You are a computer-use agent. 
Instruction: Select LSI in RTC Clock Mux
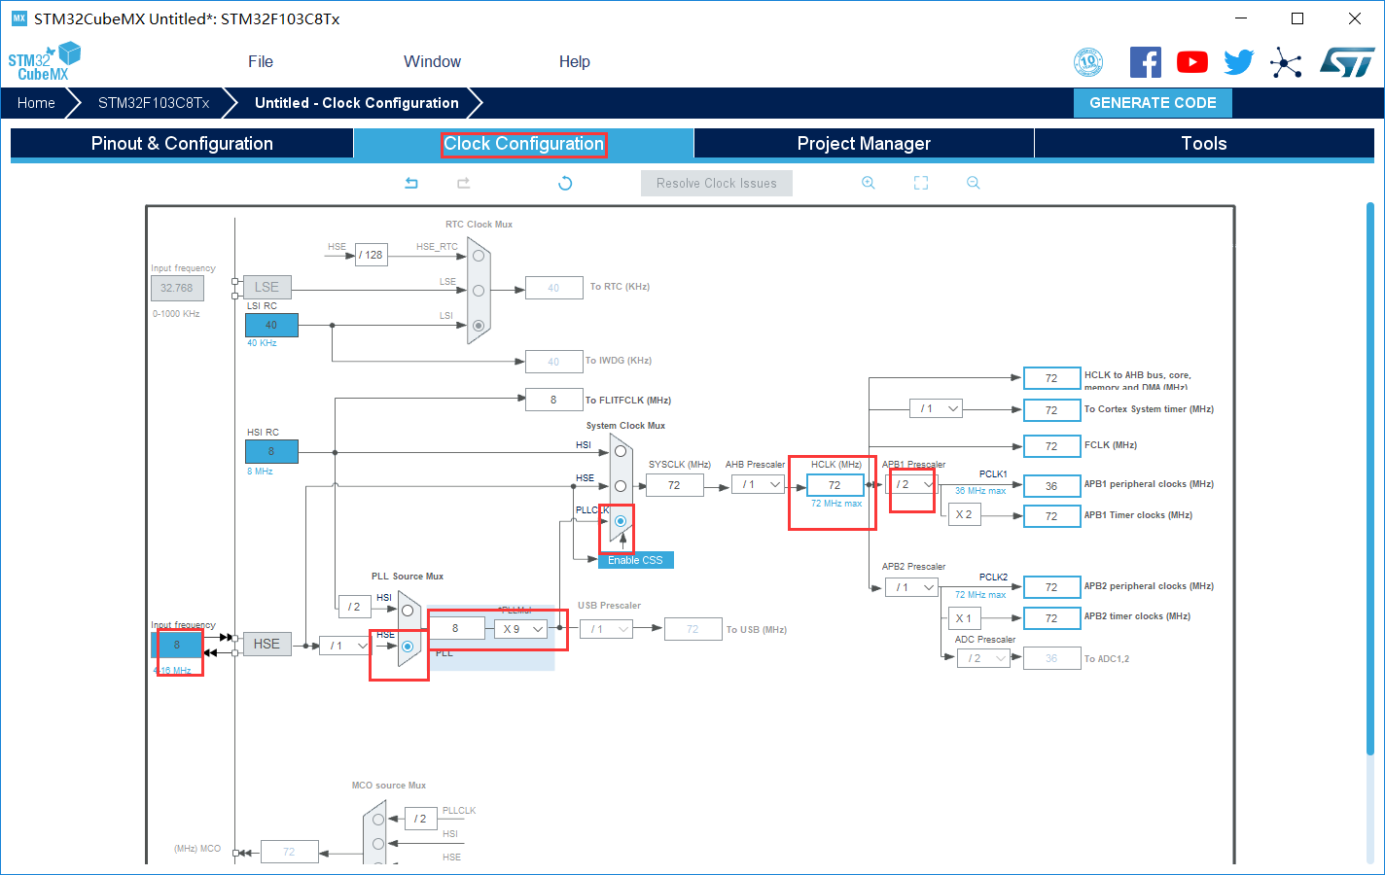click(479, 326)
